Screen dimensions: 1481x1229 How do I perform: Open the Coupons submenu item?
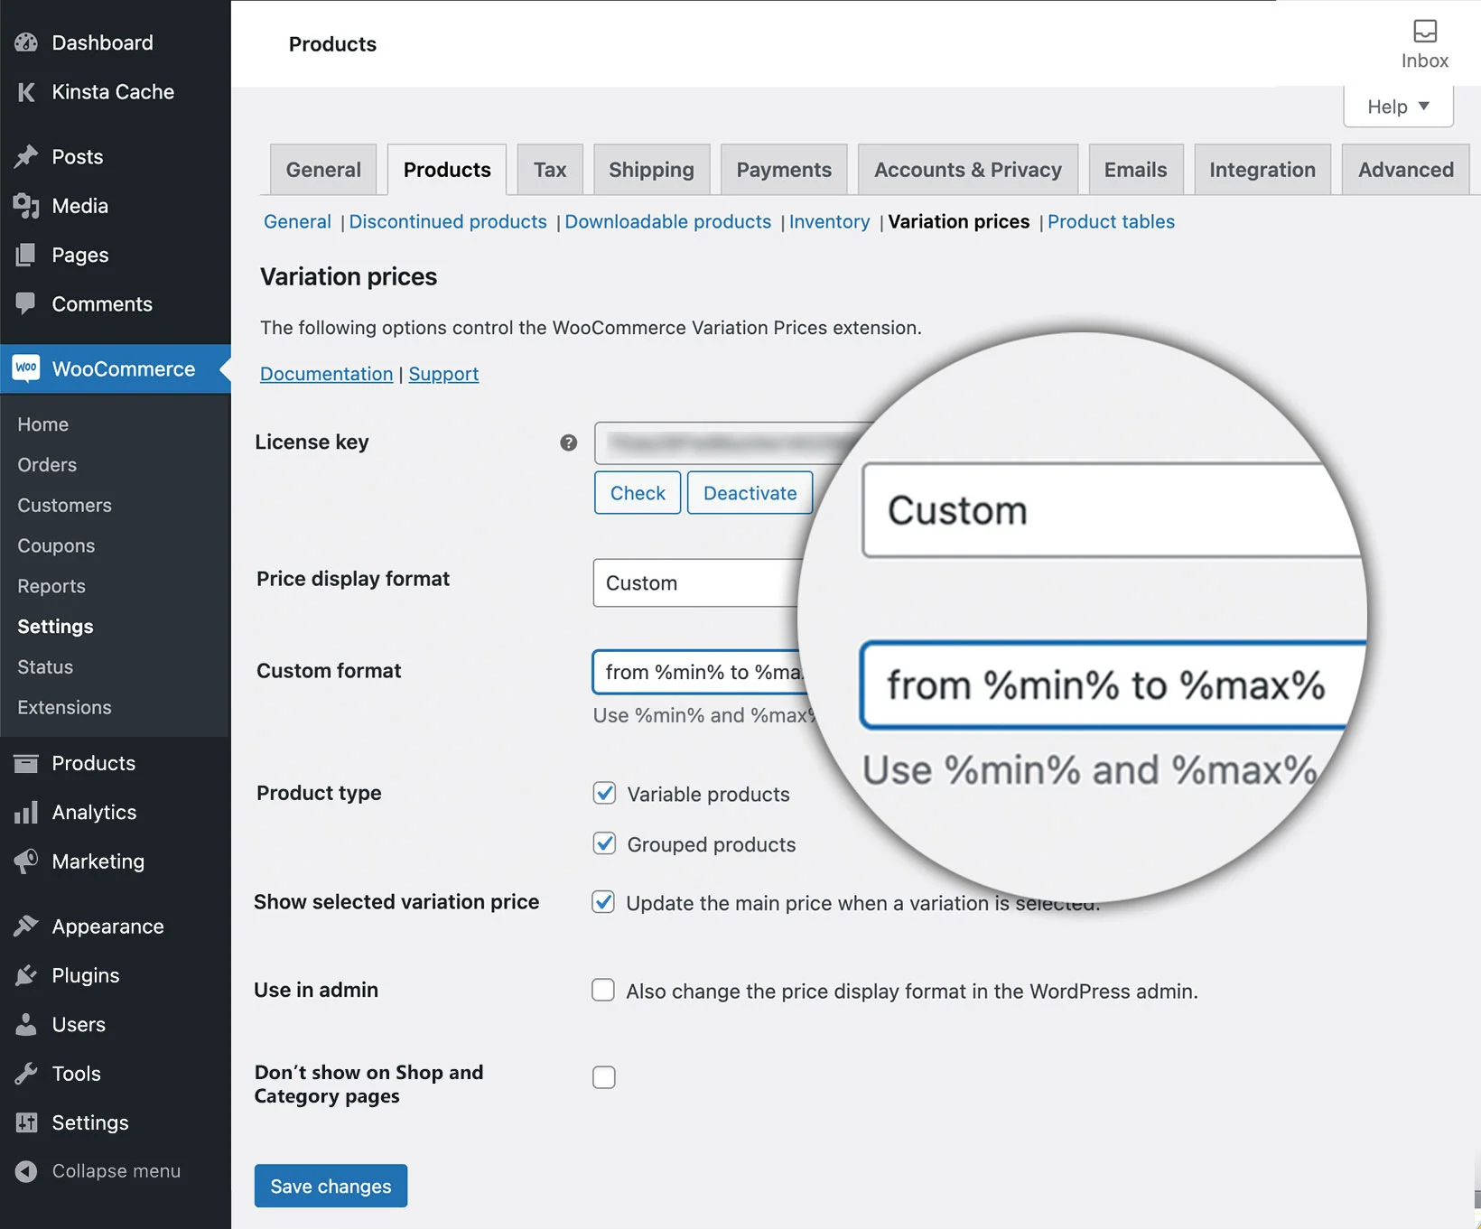56,546
